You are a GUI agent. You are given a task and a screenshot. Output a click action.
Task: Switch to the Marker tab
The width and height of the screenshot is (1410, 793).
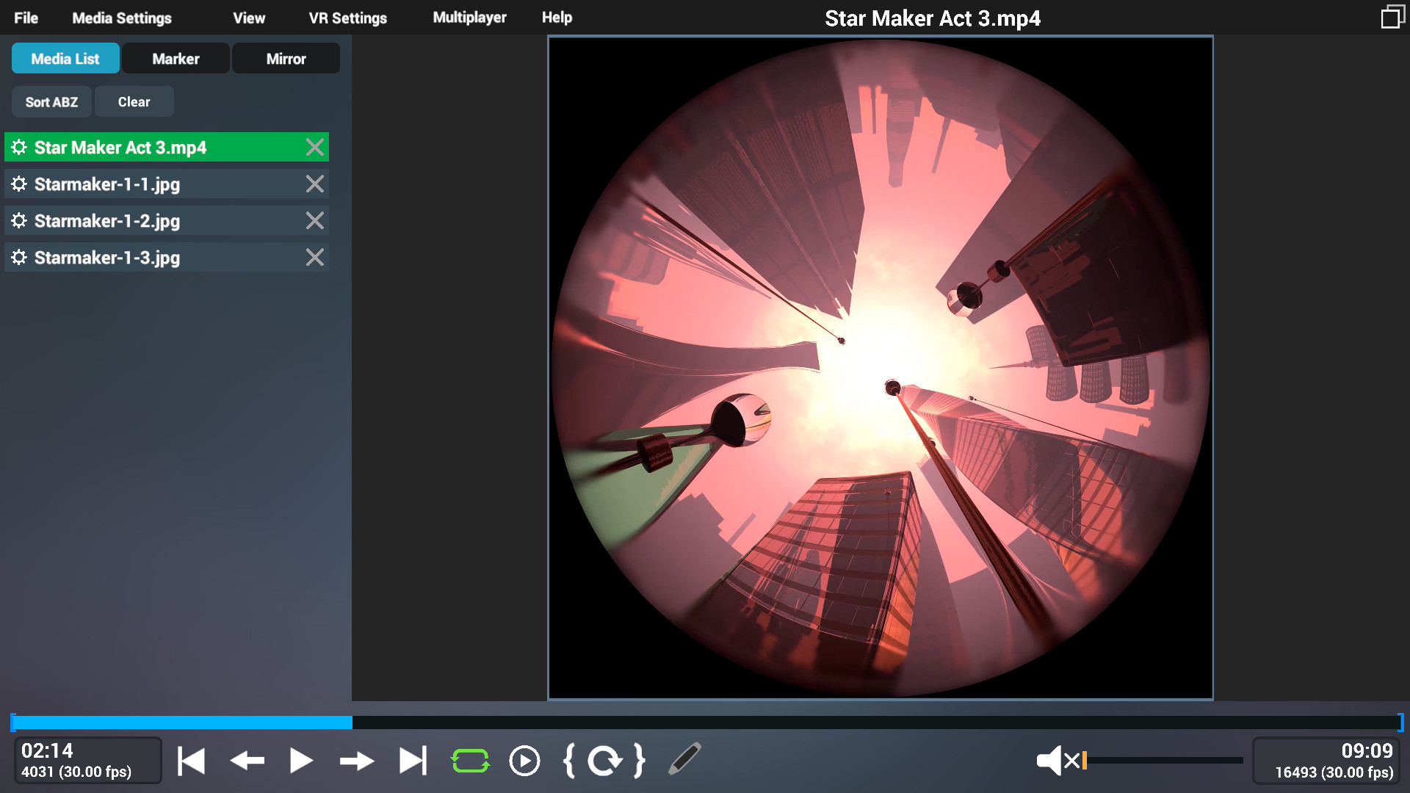[x=176, y=58]
